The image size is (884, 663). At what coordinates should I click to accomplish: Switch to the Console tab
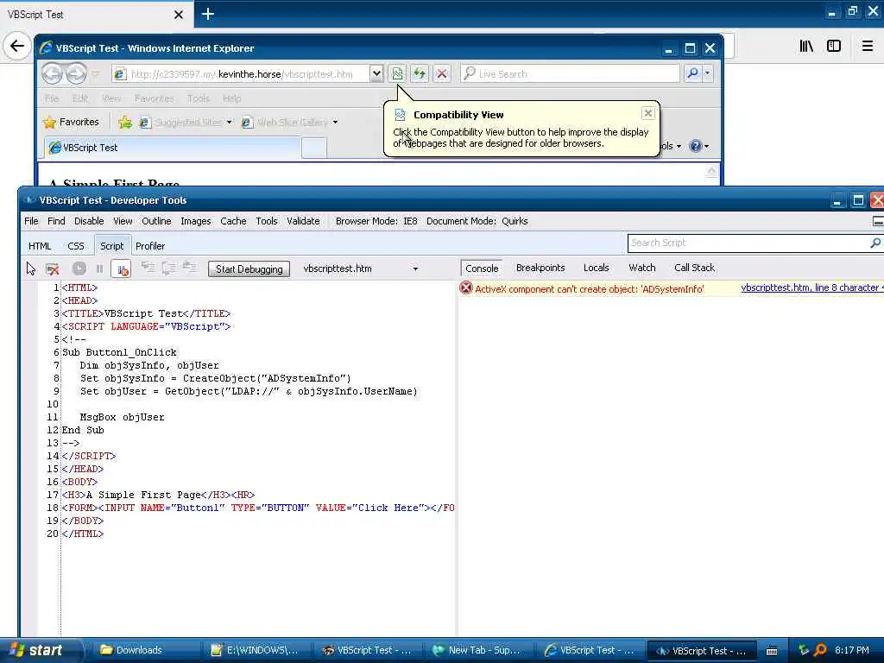[482, 268]
